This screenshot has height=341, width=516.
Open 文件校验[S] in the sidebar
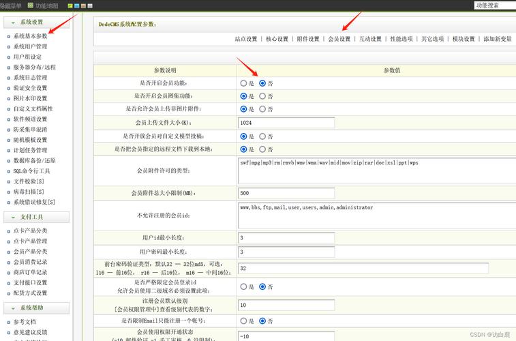click(29, 181)
